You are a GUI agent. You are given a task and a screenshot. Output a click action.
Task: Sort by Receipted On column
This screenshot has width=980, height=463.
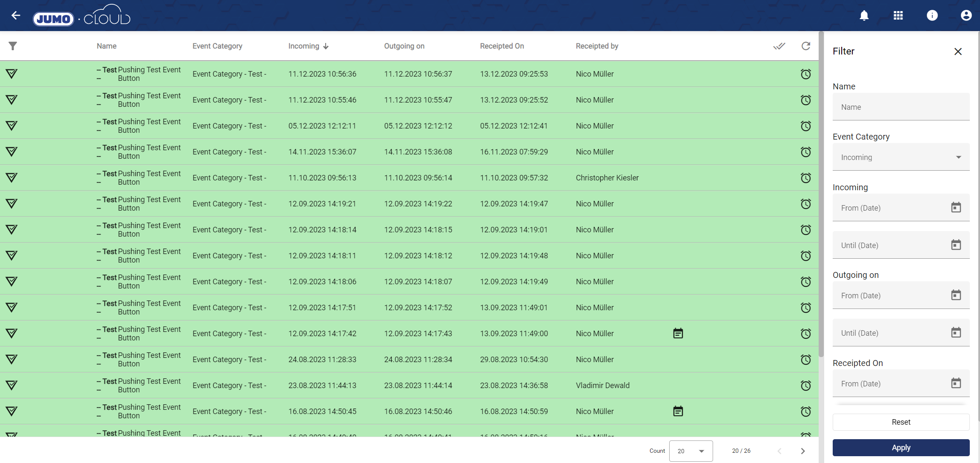tap(501, 46)
